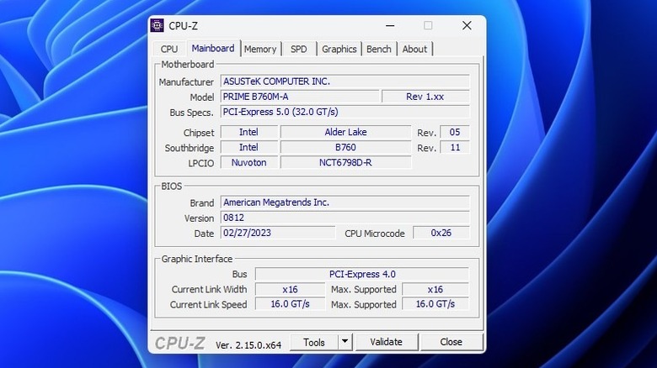Go to the Bench tab
This screenshot has height=368, width=657.
point(379,49)
